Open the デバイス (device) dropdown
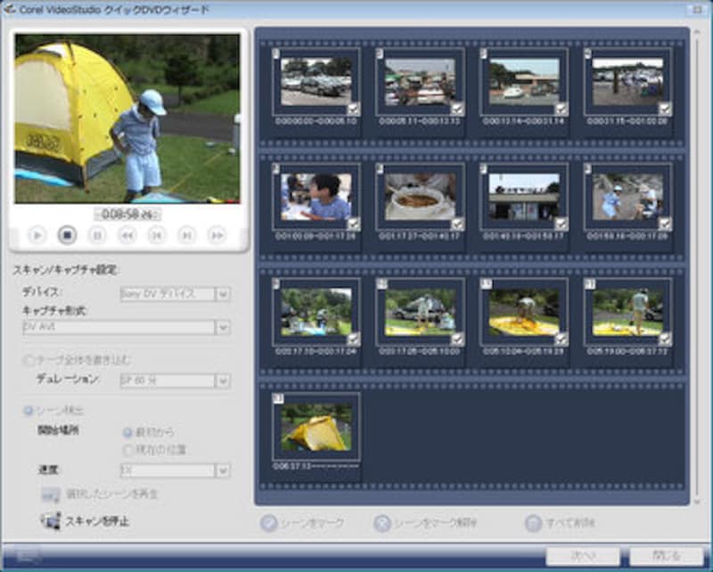 point(223,294)
